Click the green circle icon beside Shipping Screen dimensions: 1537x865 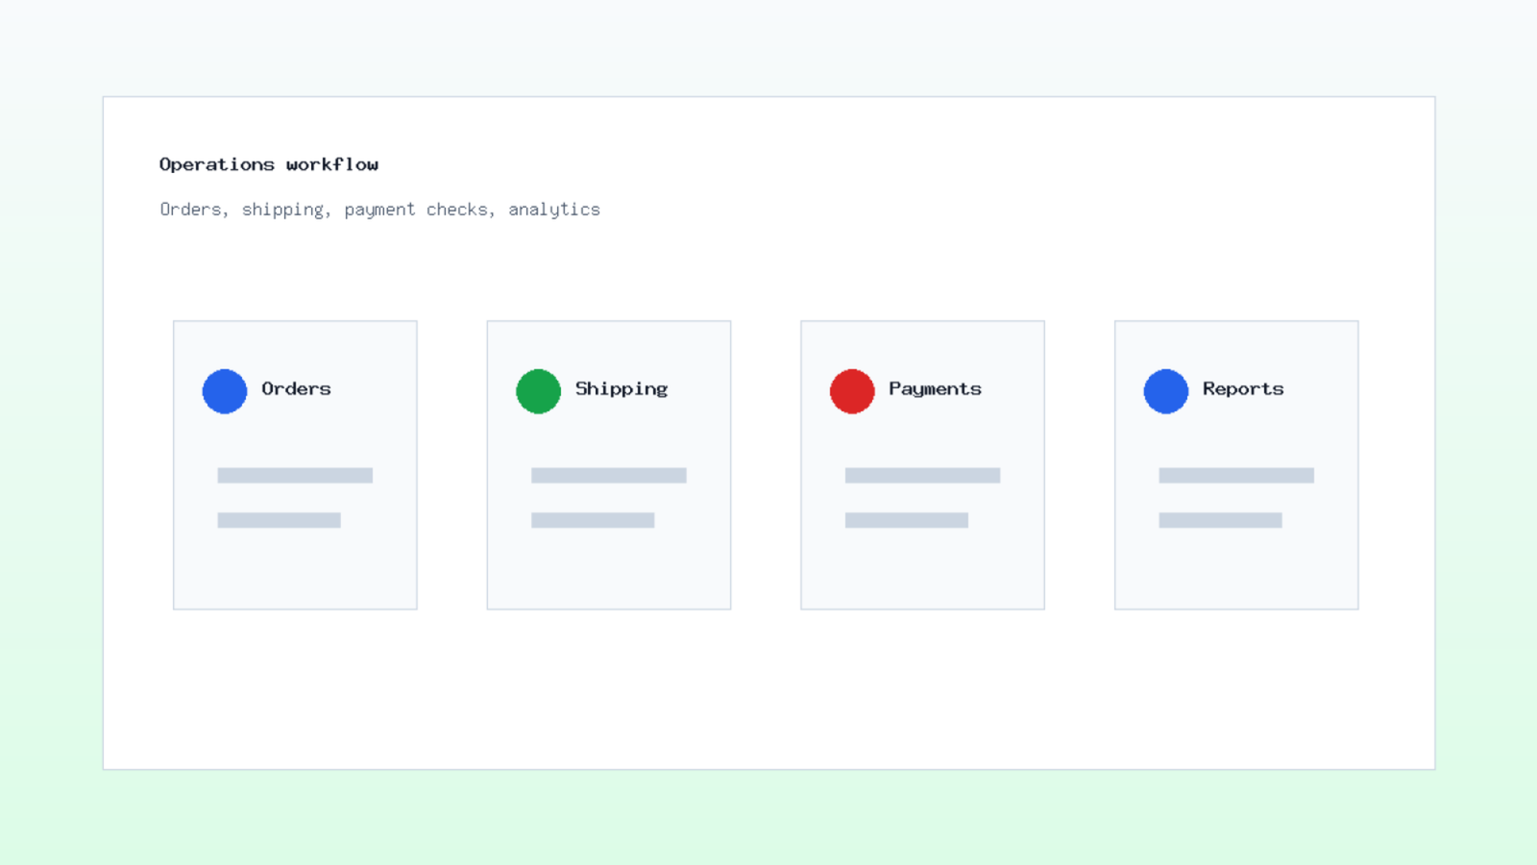coord(538,391)
